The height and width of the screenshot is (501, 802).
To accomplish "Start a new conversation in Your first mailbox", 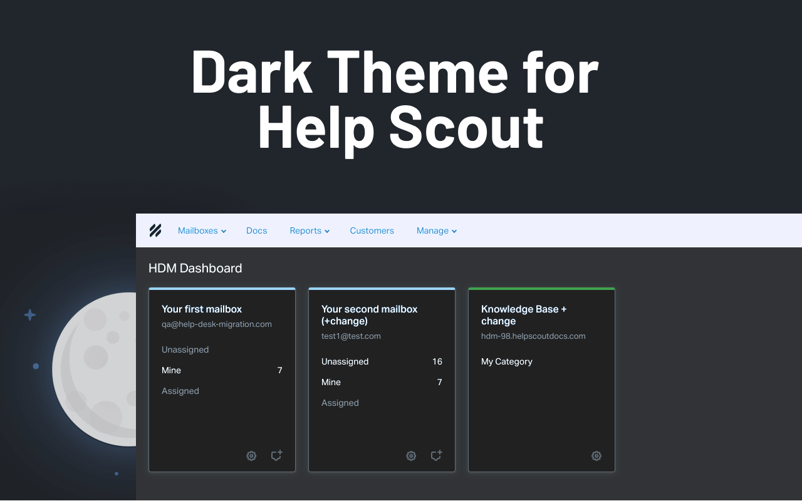I will tap(276, 456).
